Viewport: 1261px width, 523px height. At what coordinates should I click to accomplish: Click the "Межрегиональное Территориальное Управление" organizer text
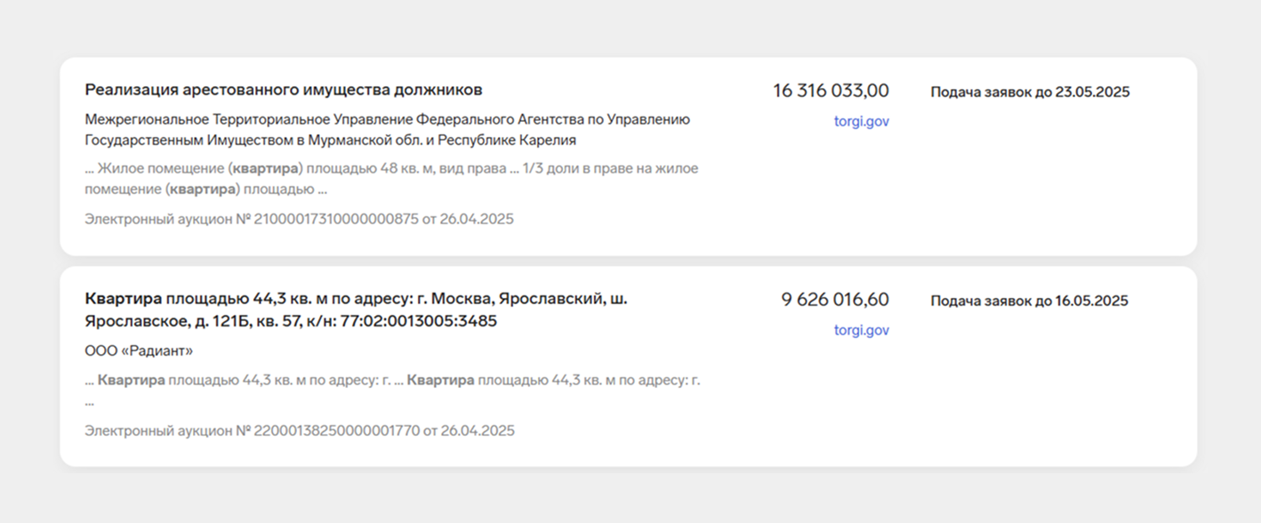tap(387, 130)
